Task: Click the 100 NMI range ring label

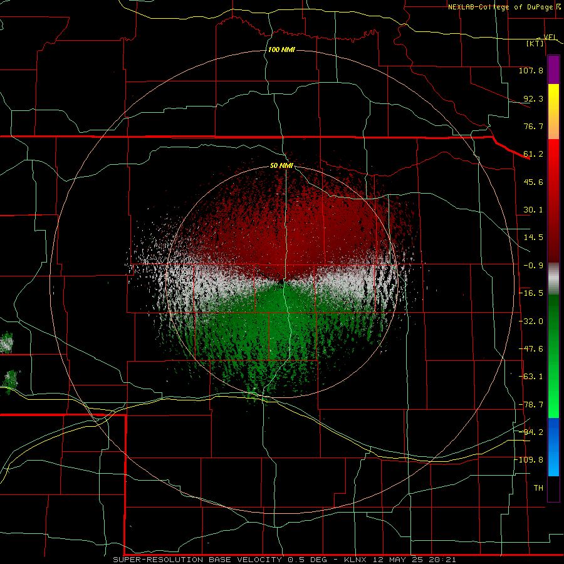Action: click(x=281, y=50)
